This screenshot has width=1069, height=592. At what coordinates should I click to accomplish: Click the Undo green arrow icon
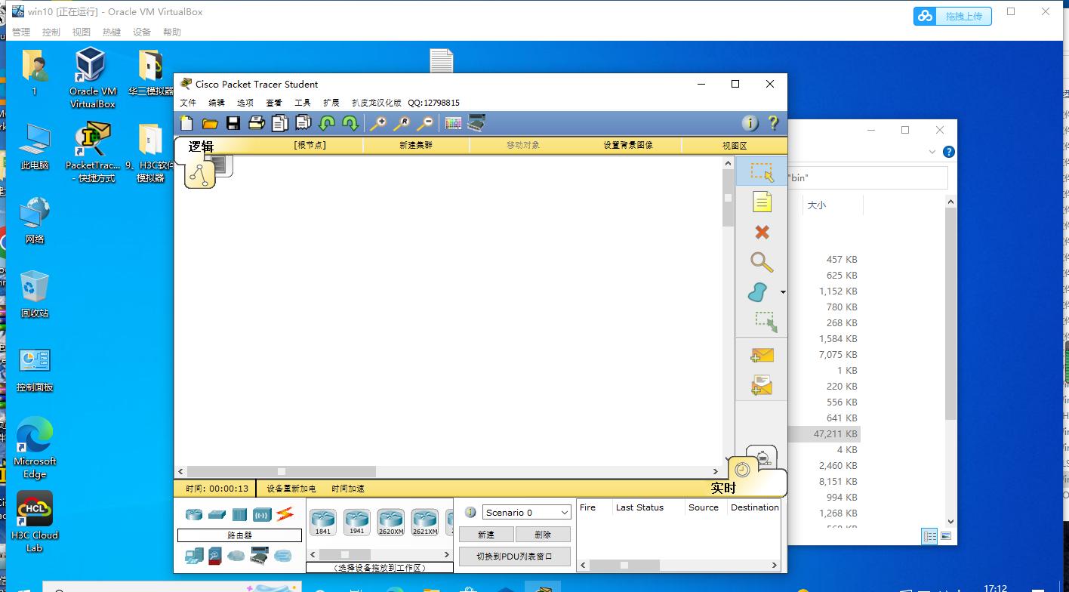[327, 123]
